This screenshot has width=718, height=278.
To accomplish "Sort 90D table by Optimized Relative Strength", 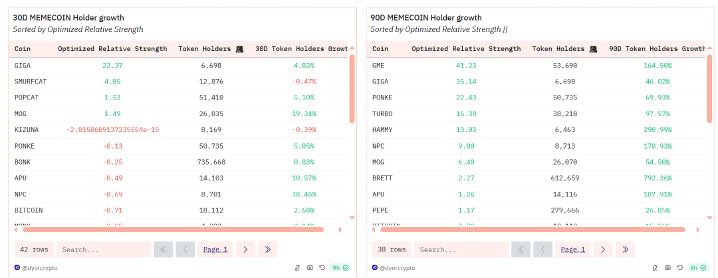I will (x=466, y=49).
